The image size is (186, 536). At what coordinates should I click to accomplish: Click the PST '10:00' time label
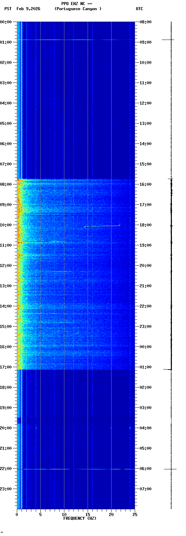[x=6, y=225]
